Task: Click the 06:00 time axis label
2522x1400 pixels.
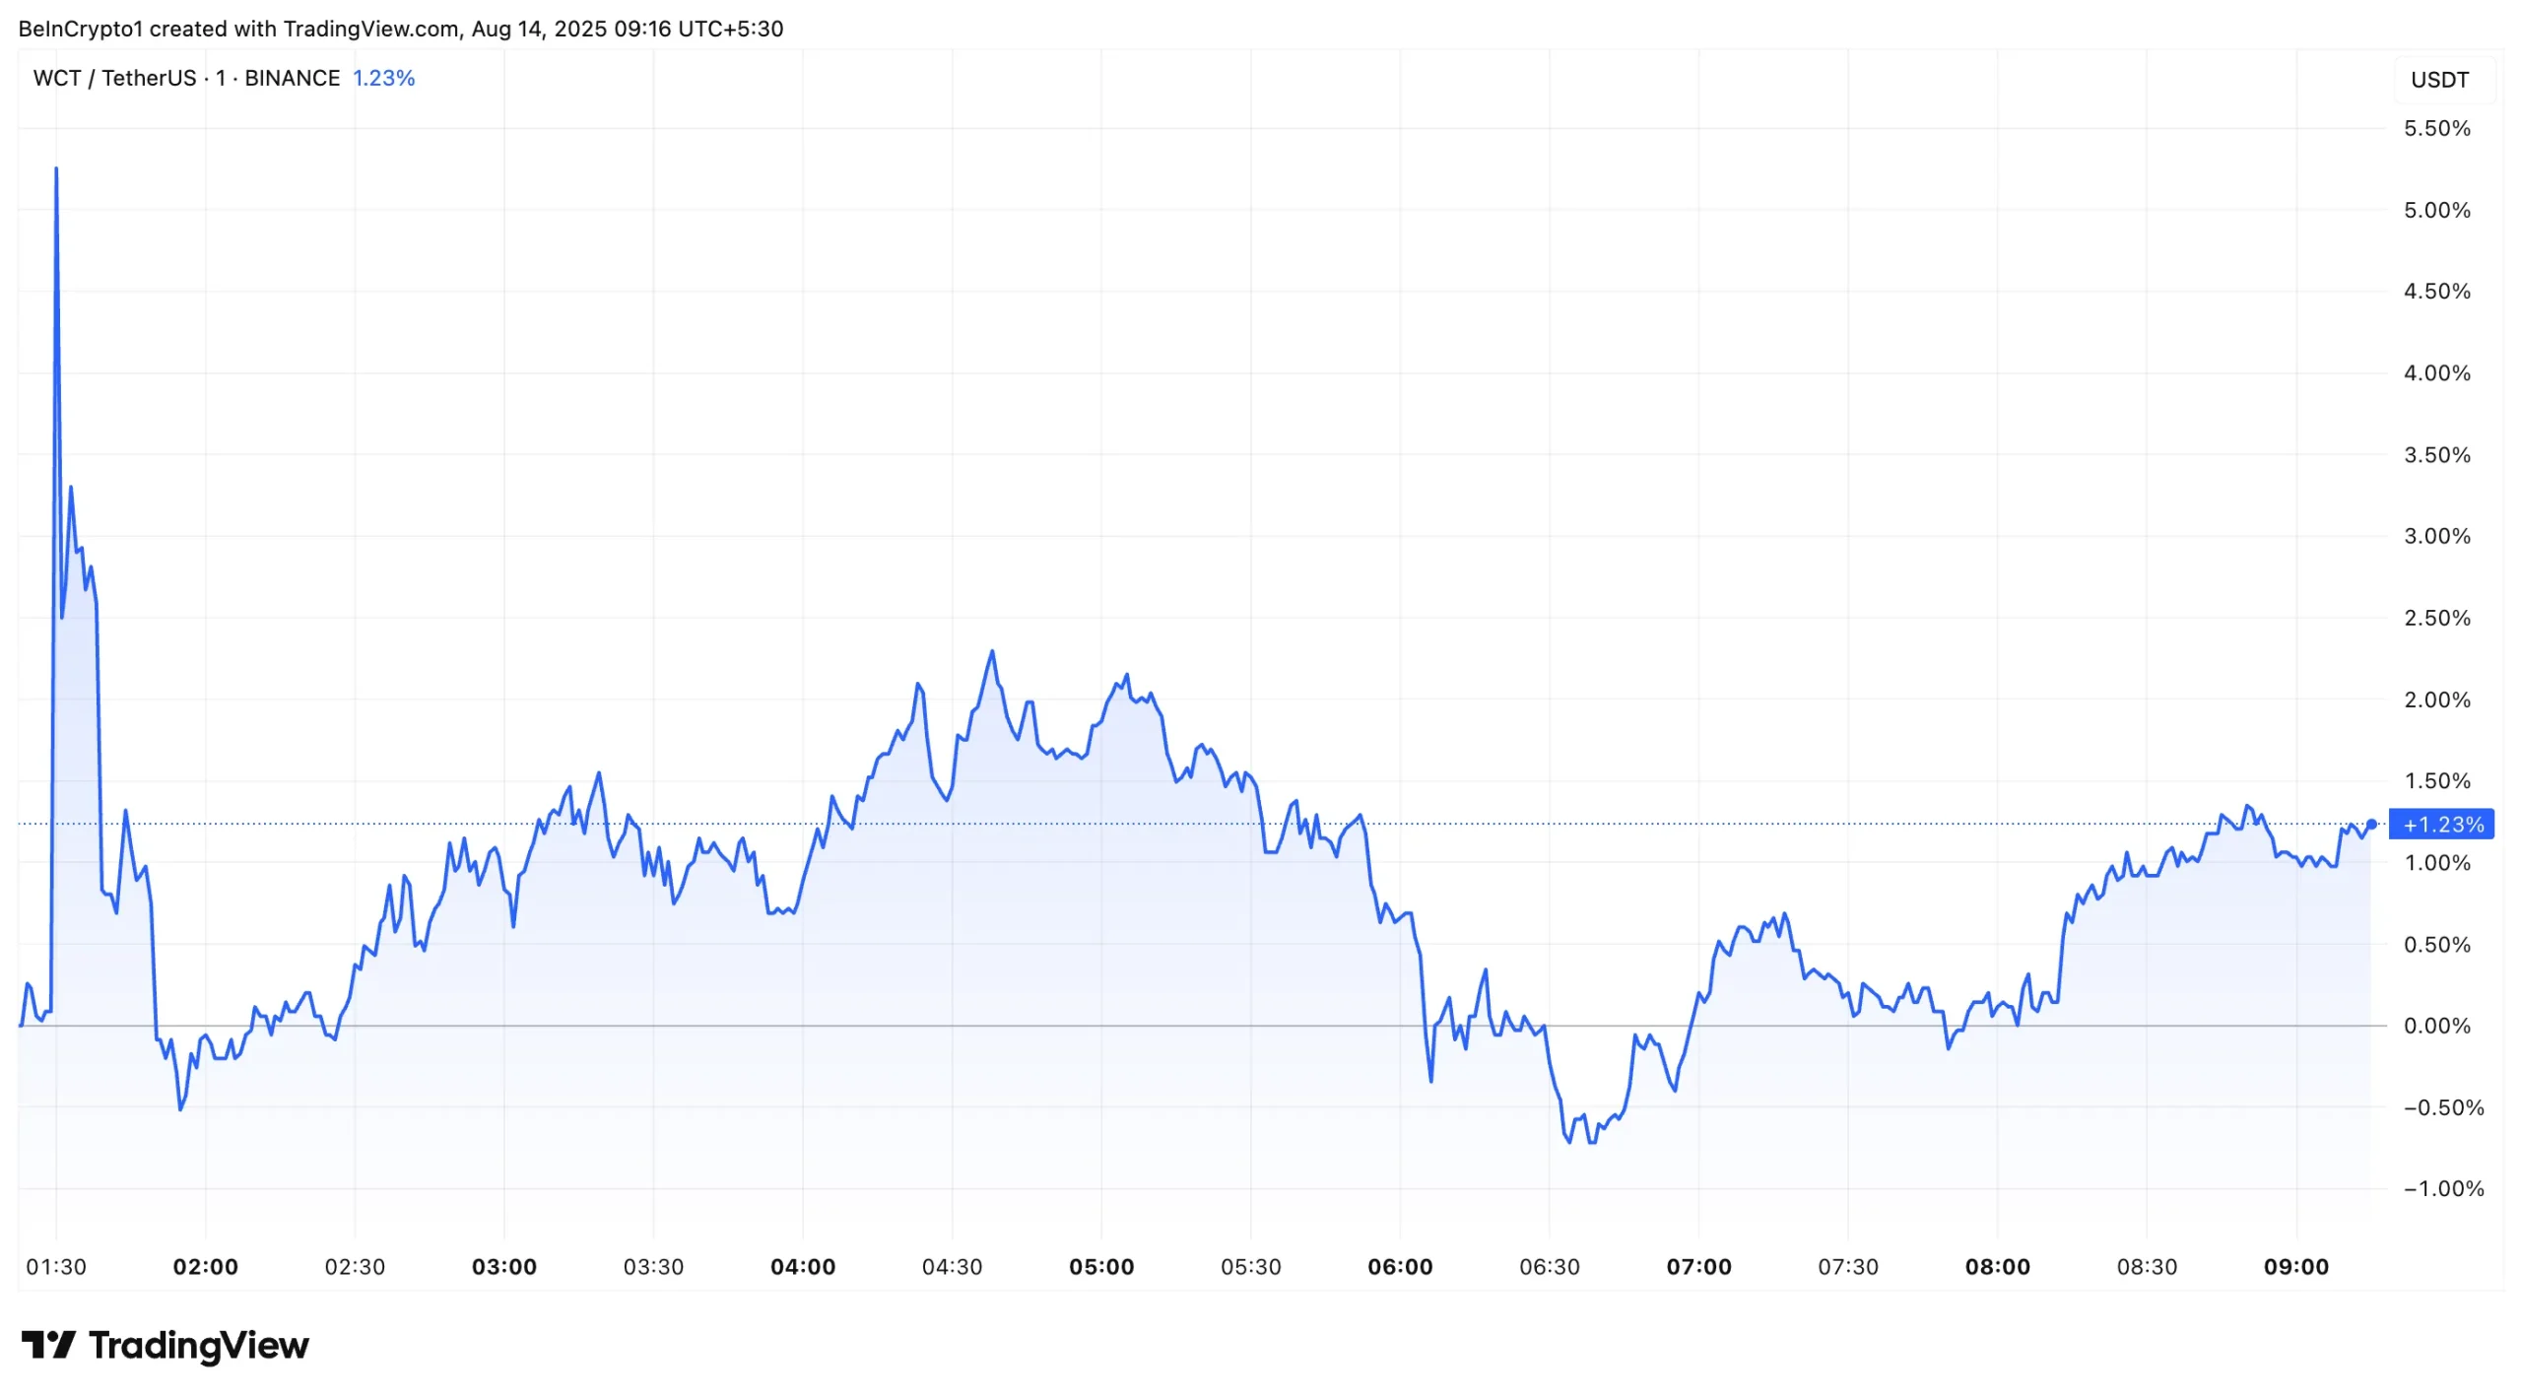Action: coord(1400,1267)
